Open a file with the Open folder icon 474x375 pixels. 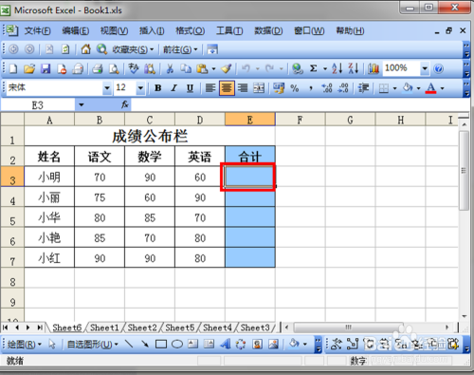coord(29,68)
